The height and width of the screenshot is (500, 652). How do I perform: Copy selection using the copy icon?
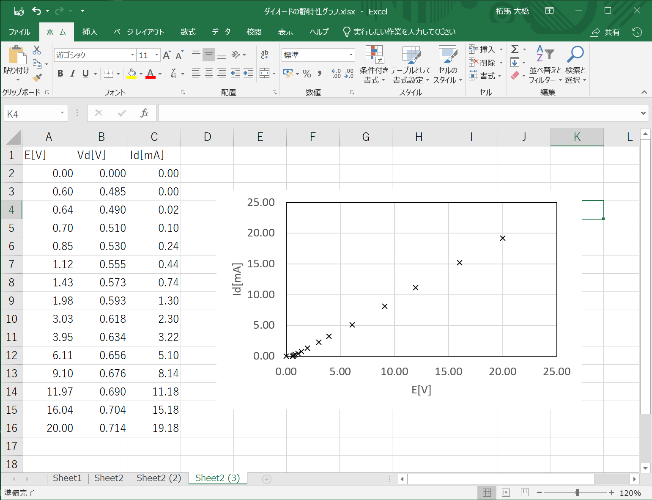tap(37, 64)
